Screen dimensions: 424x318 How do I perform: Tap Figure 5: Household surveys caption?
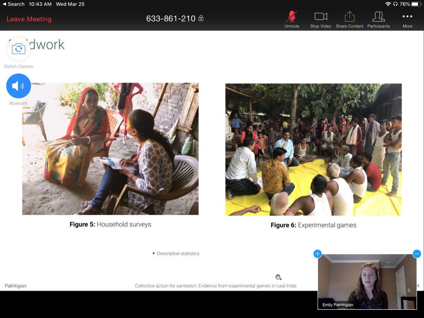pyautogui.click(x=110, y=224)
